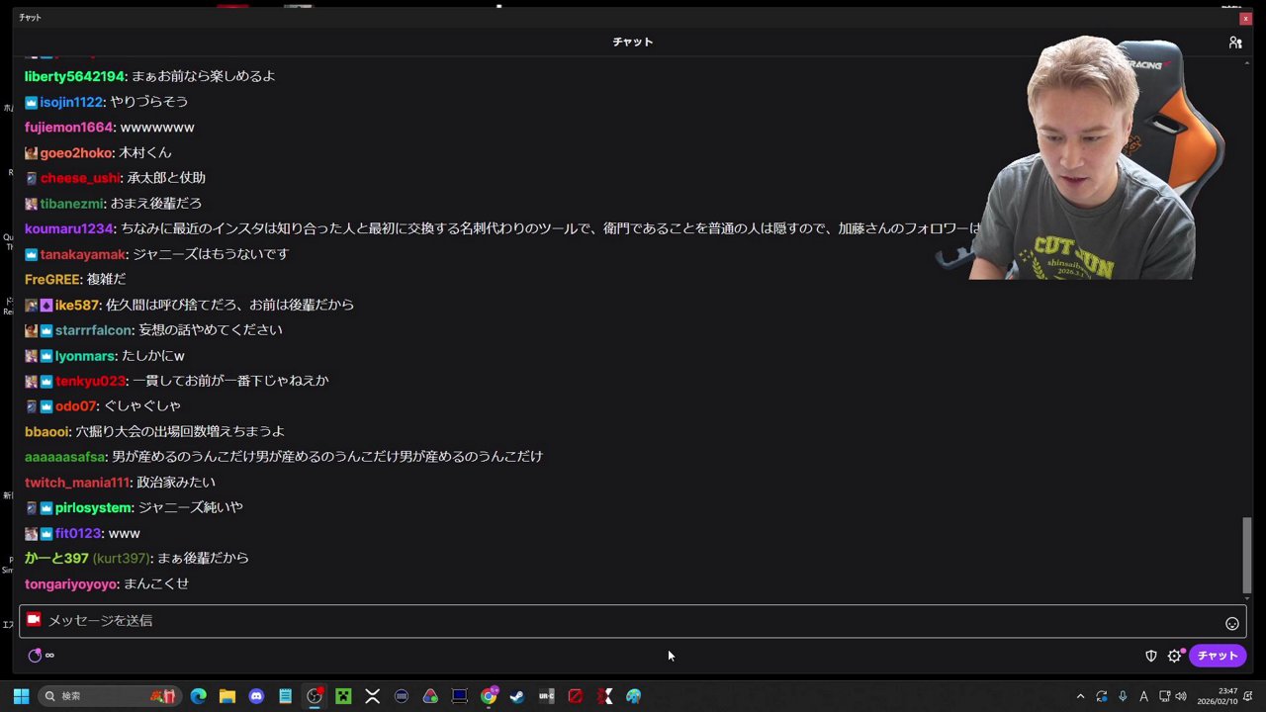Open chat settings with the gear icon

point(1174,655)
